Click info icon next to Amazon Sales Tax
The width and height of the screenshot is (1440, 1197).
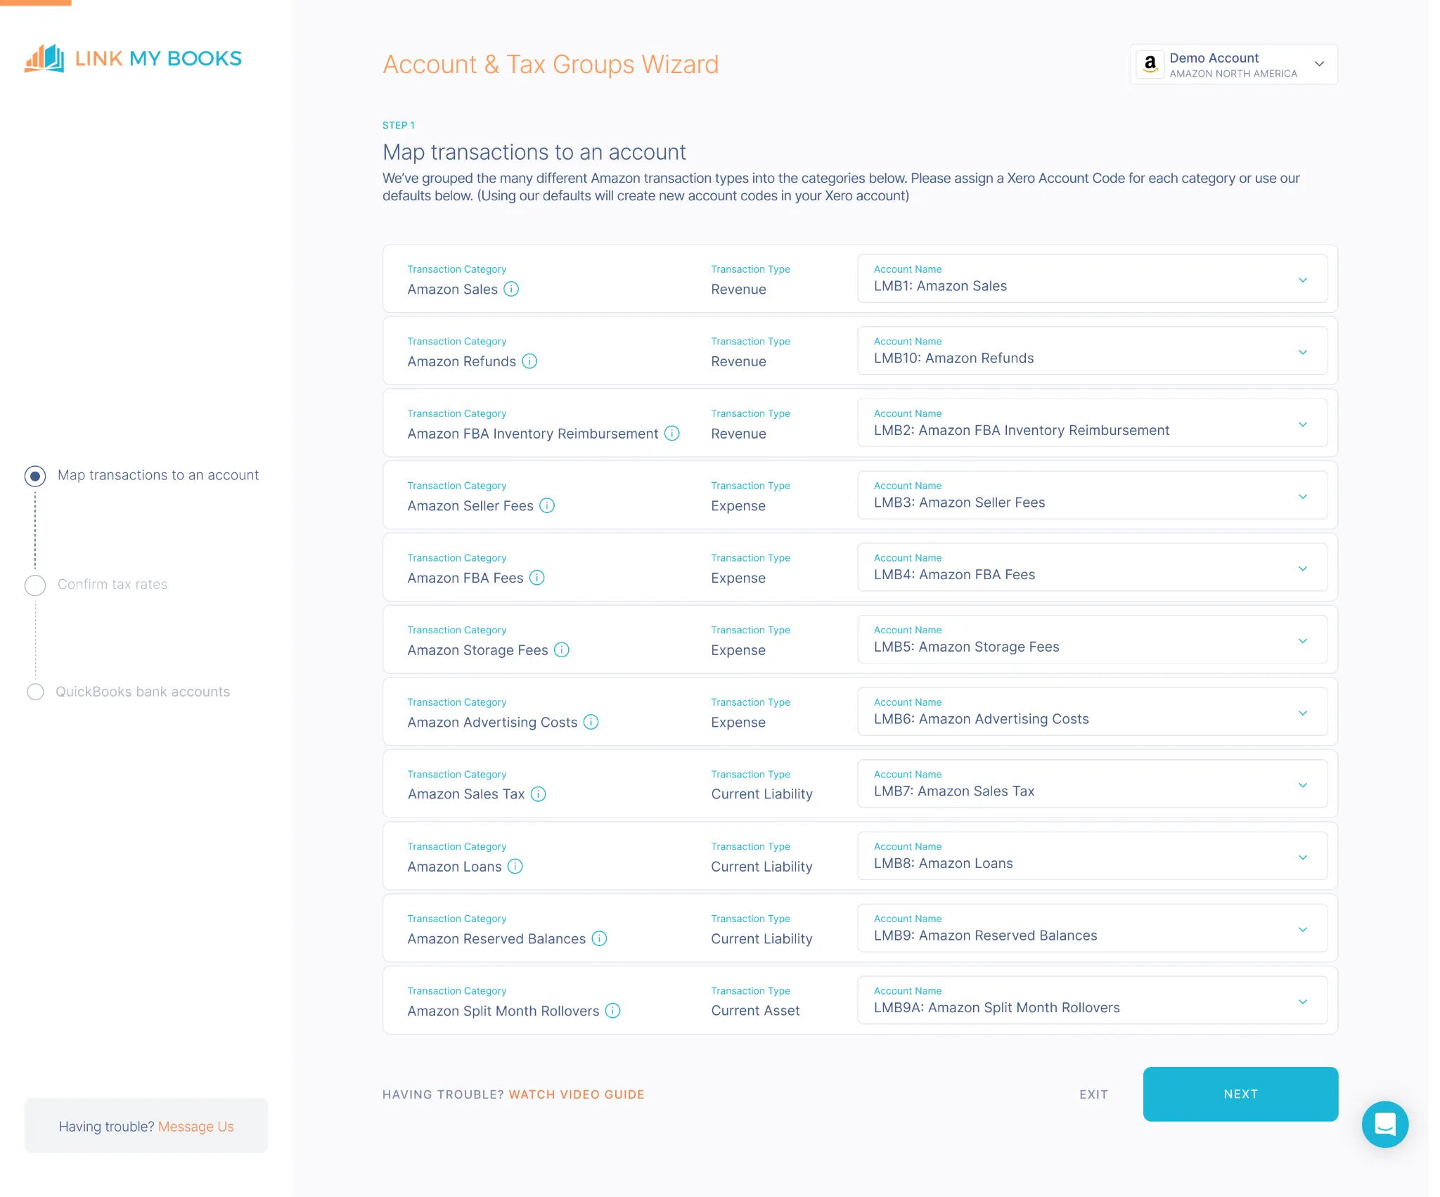[539, 794]
